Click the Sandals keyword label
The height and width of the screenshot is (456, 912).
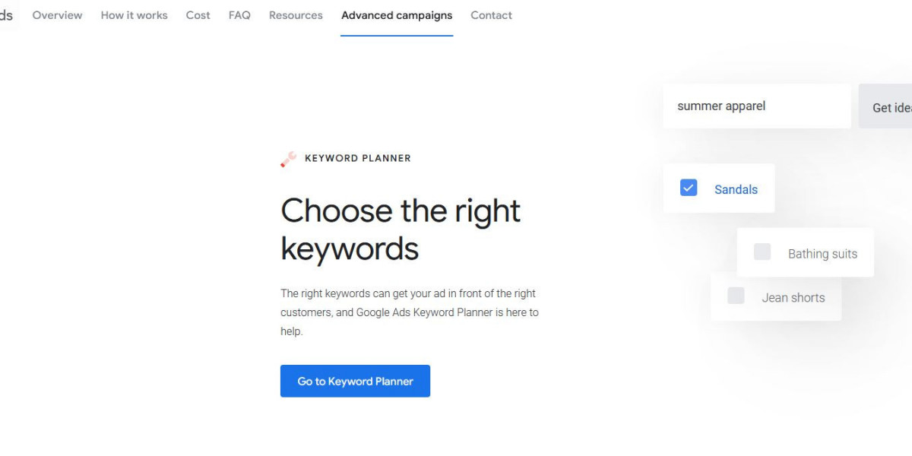click(x=736, y=190)
